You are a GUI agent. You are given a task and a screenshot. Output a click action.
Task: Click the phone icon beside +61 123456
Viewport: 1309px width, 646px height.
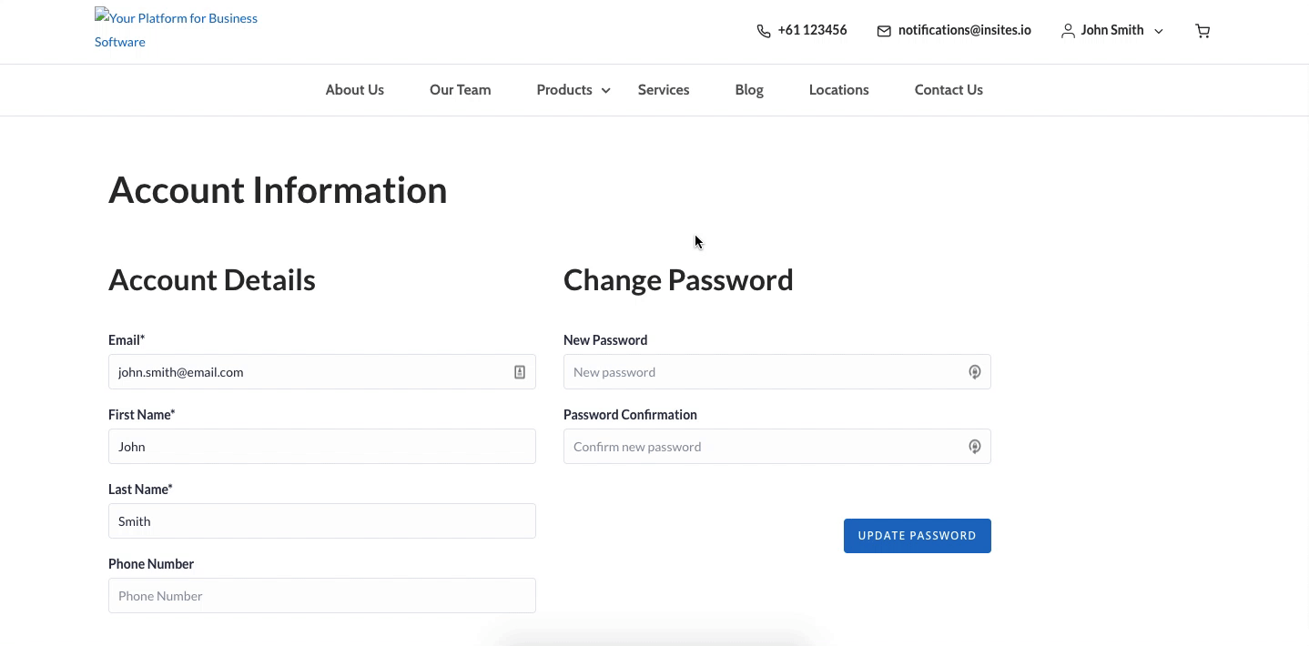[763, 31]
